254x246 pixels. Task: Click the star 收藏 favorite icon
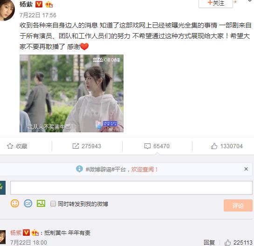point(10,146)
